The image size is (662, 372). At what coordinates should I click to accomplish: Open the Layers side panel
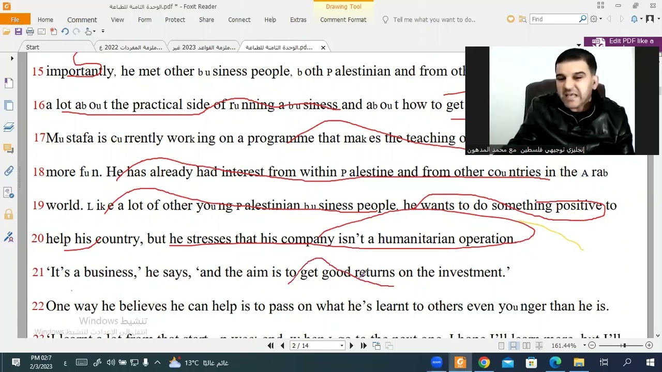pos(9,127)
